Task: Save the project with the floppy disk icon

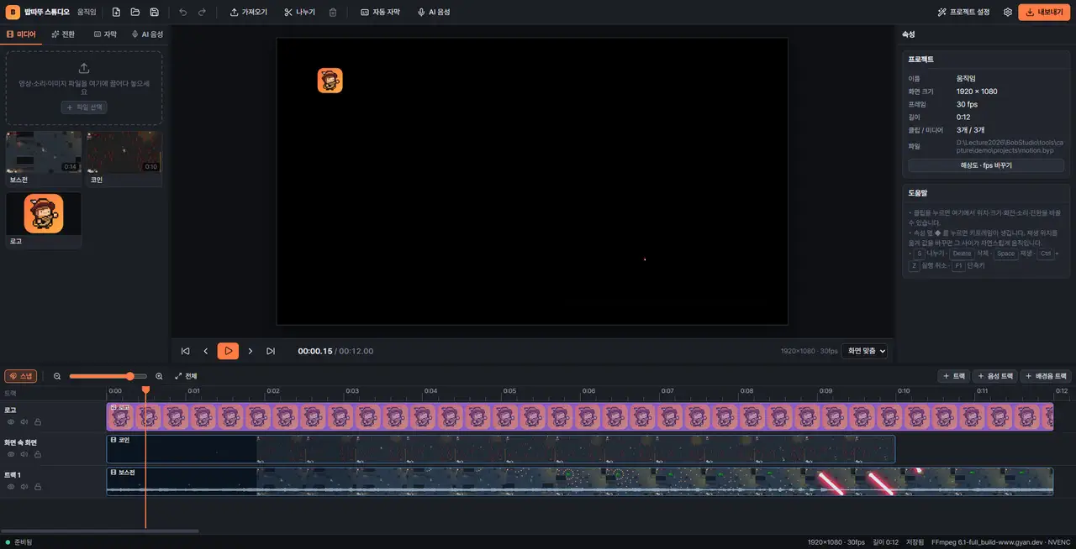Action: [x=155, y=13]
